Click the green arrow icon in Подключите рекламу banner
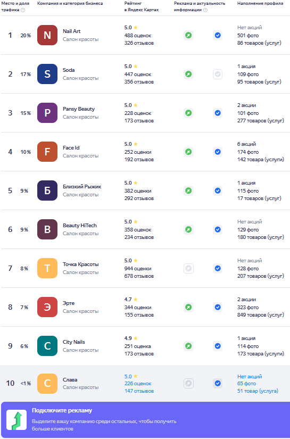Screen dimensions: 290x439 (x=16, y=420)
